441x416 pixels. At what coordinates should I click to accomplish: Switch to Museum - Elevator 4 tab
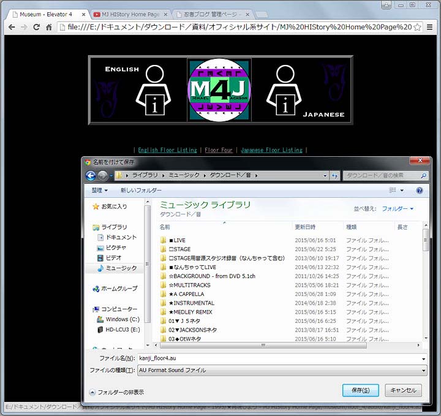point(47,14)
